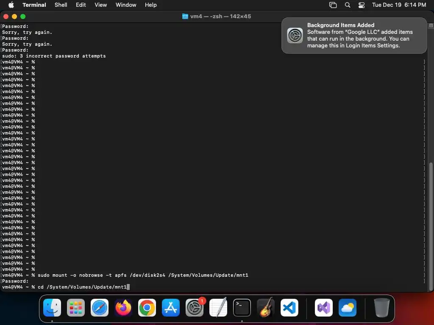Viewport: 434px width, 325px height.
Task: Launch Safari from the Dock
Action: click(100, 308)
